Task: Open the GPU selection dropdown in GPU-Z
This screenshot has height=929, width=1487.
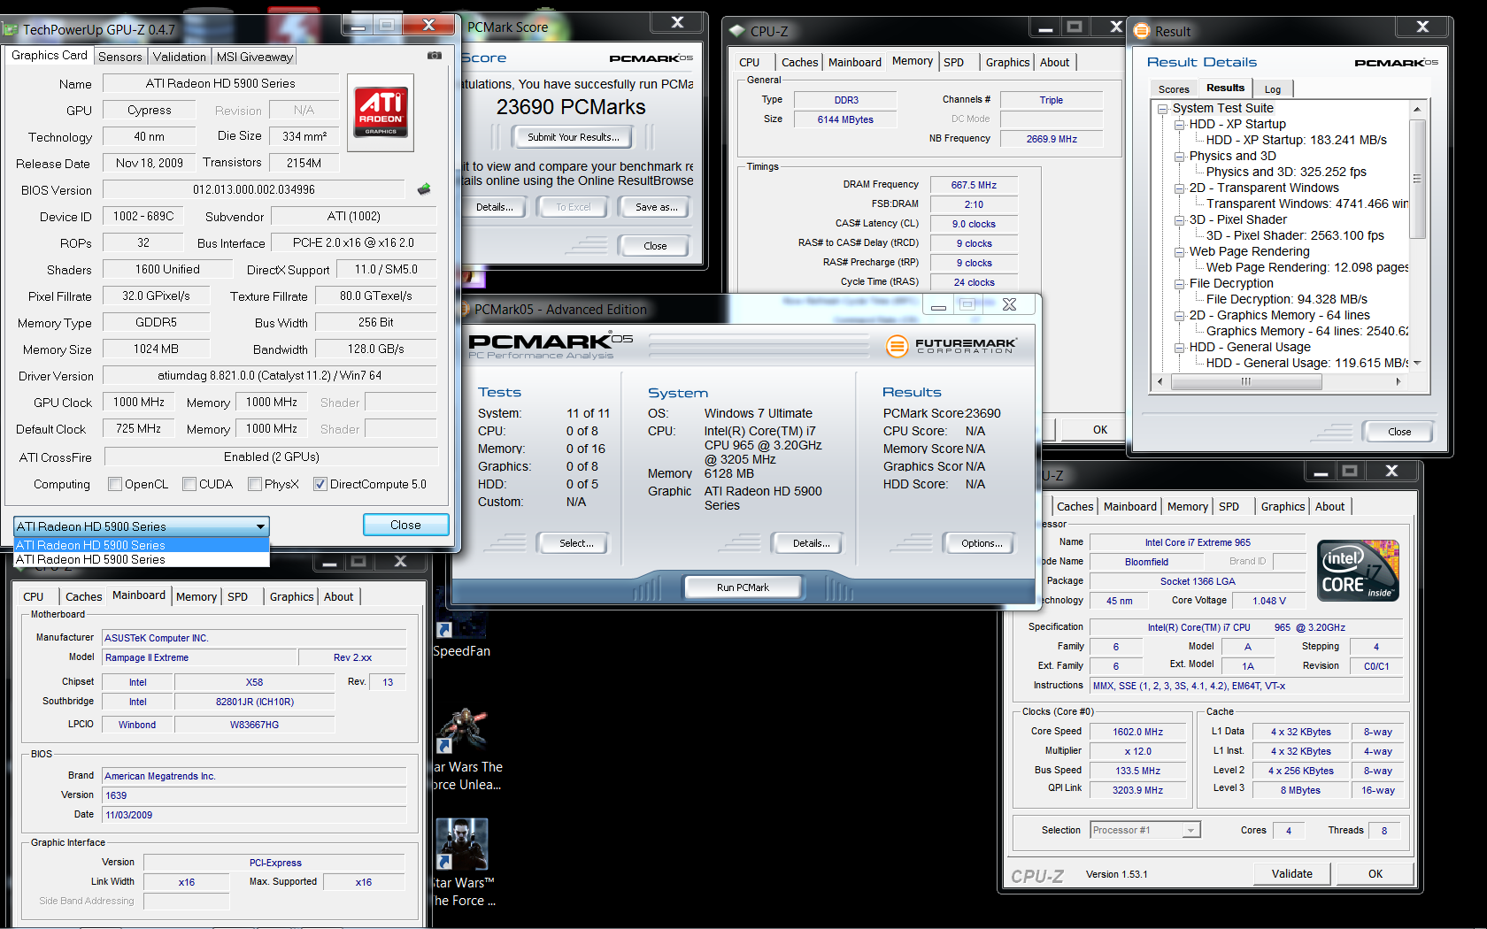Action: click(142, 526)
